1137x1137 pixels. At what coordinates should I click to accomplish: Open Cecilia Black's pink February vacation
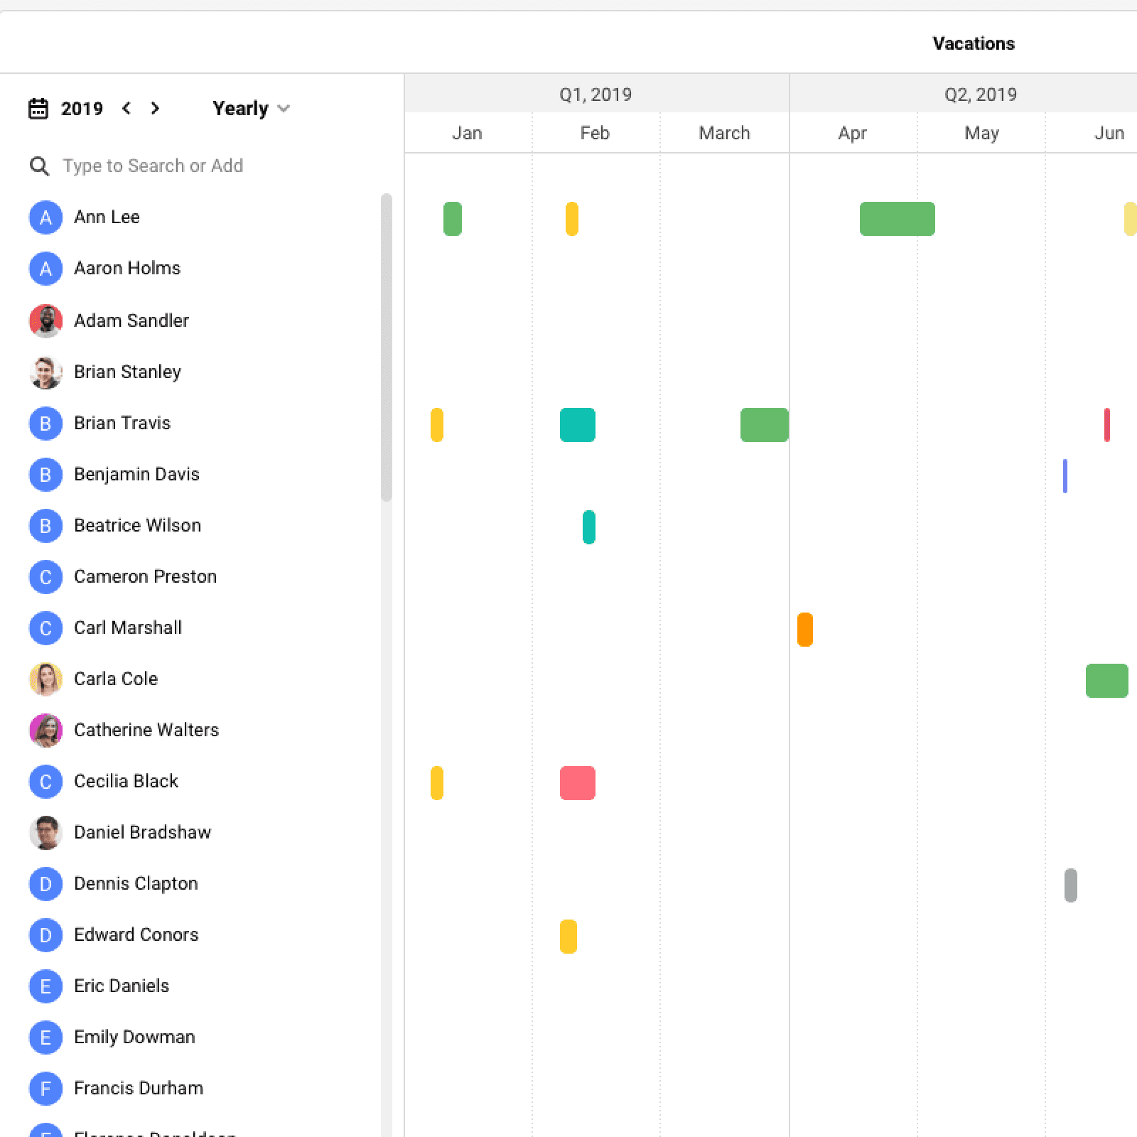point(578,783)
